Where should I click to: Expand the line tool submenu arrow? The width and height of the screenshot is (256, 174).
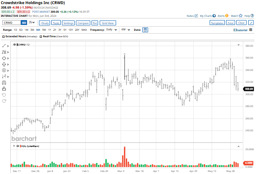click(8, 46)
